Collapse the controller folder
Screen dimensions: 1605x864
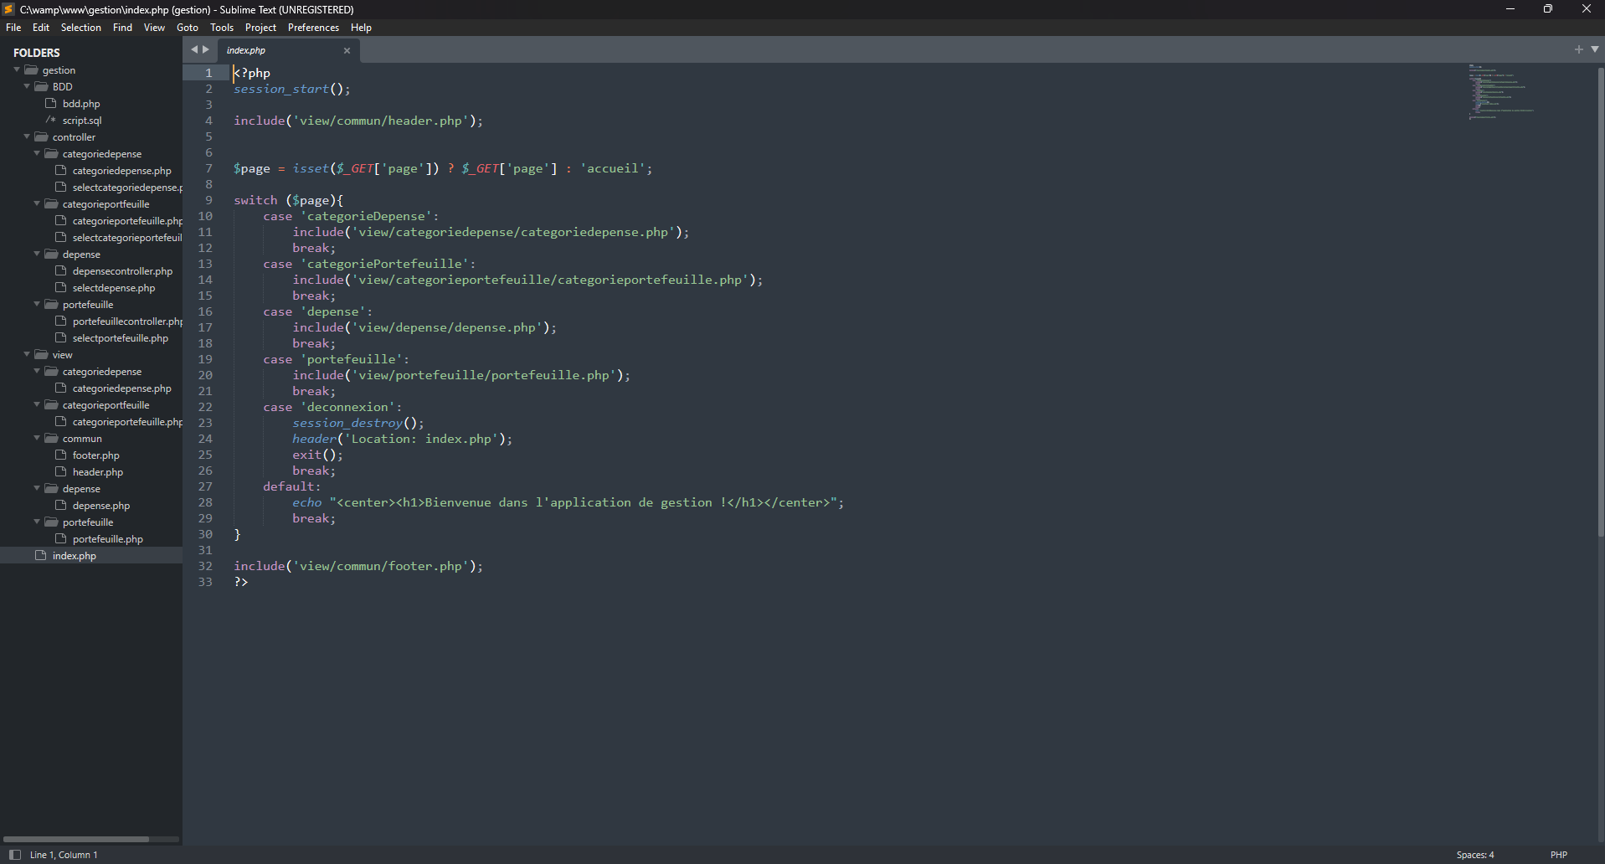pyautogui.click(x=27, y=136)
